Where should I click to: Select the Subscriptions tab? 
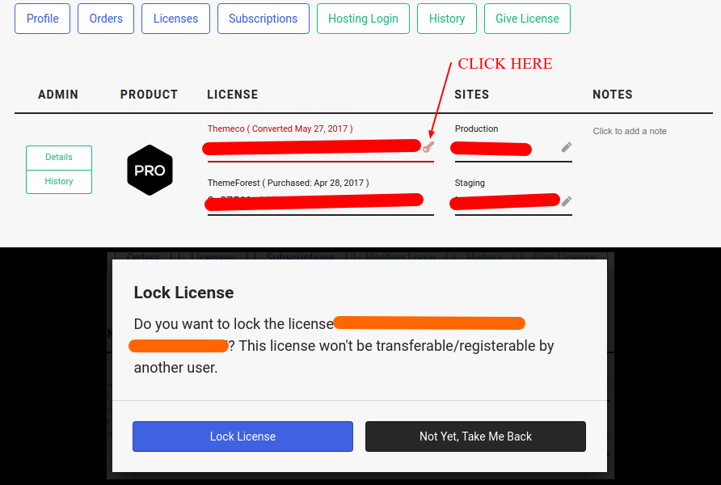click(263, 19)
